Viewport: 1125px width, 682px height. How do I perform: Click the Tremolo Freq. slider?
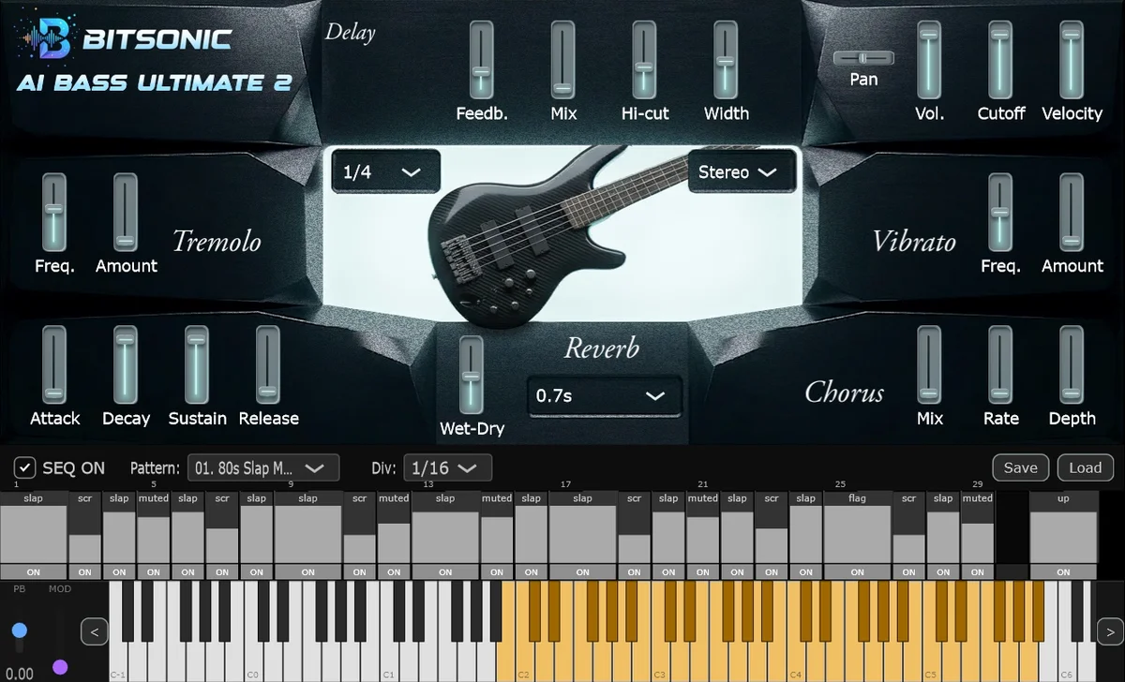(x=54, y=213)
